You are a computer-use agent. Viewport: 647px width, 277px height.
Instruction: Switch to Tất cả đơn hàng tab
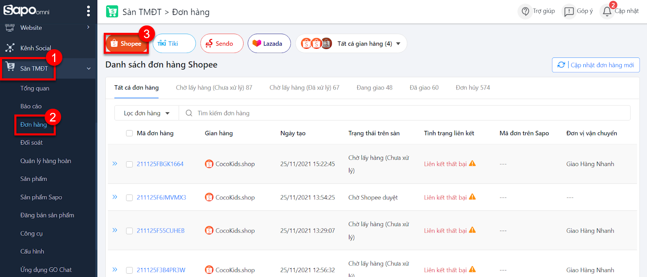coord(137,87)
